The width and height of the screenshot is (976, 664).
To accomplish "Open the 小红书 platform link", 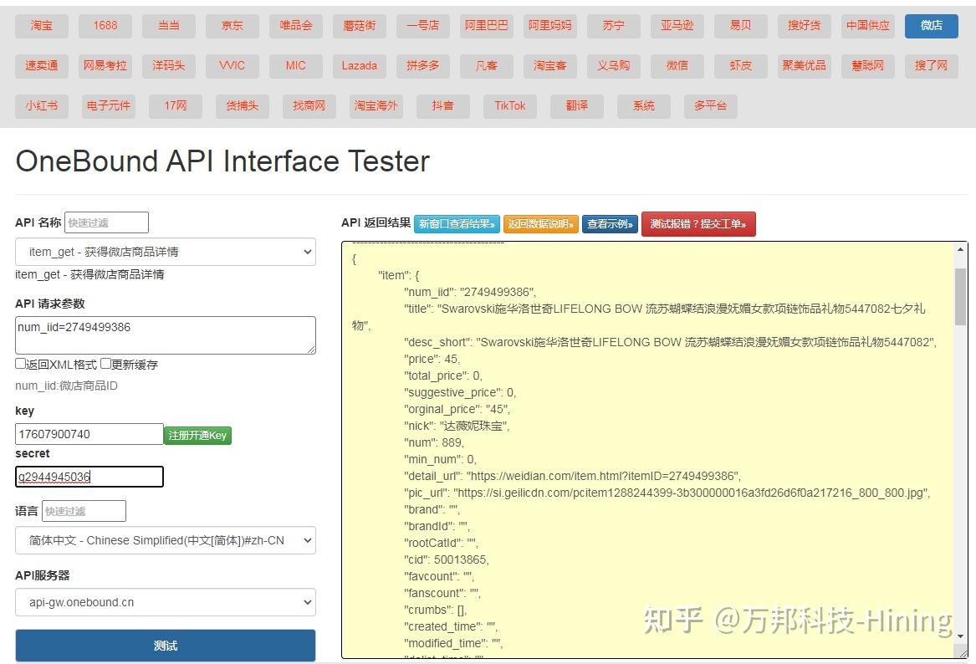I will pyautogui.click(x=41, y=106).
